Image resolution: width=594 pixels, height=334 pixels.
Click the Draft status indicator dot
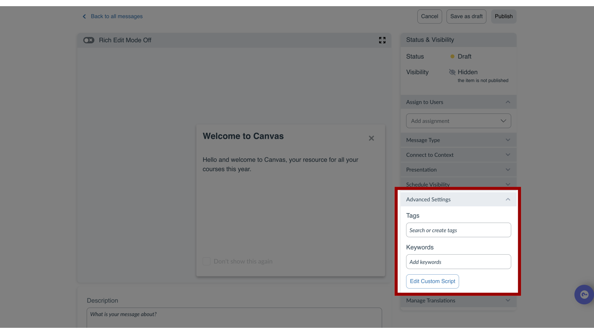452,57
